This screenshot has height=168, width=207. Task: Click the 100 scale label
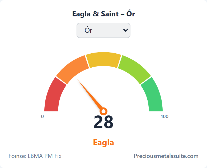[x=164, y=116]
